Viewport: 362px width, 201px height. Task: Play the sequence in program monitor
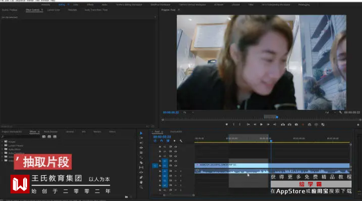pos(261,125)
